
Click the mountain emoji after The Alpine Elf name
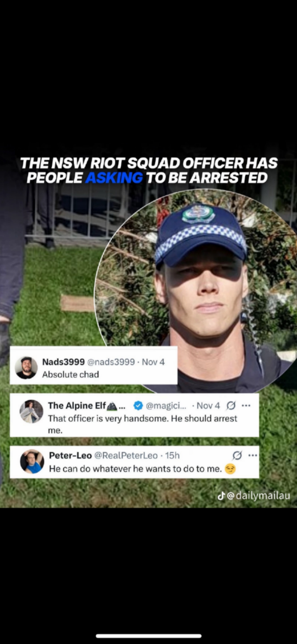click(111, 406)
